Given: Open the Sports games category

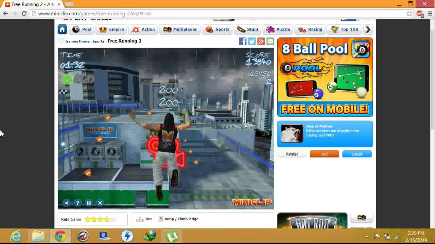Looking at the screenshot, I should coord(217,29).
